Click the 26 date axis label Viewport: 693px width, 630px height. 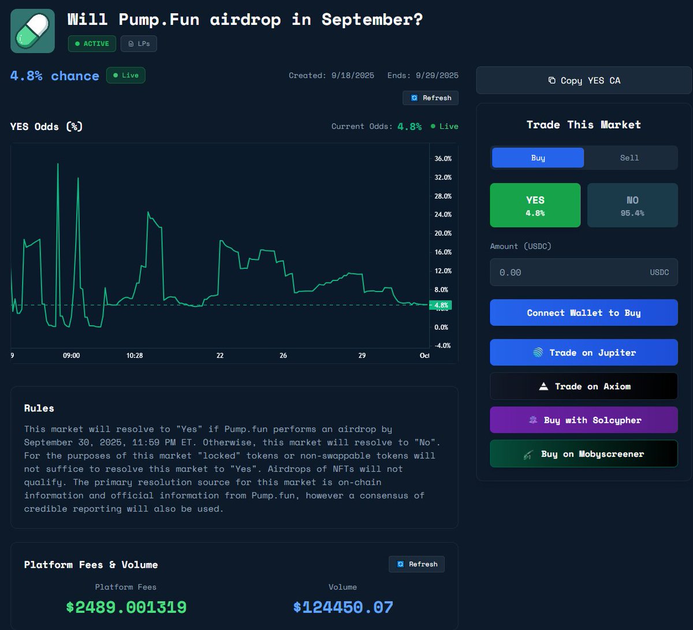[x=283, y=356]
